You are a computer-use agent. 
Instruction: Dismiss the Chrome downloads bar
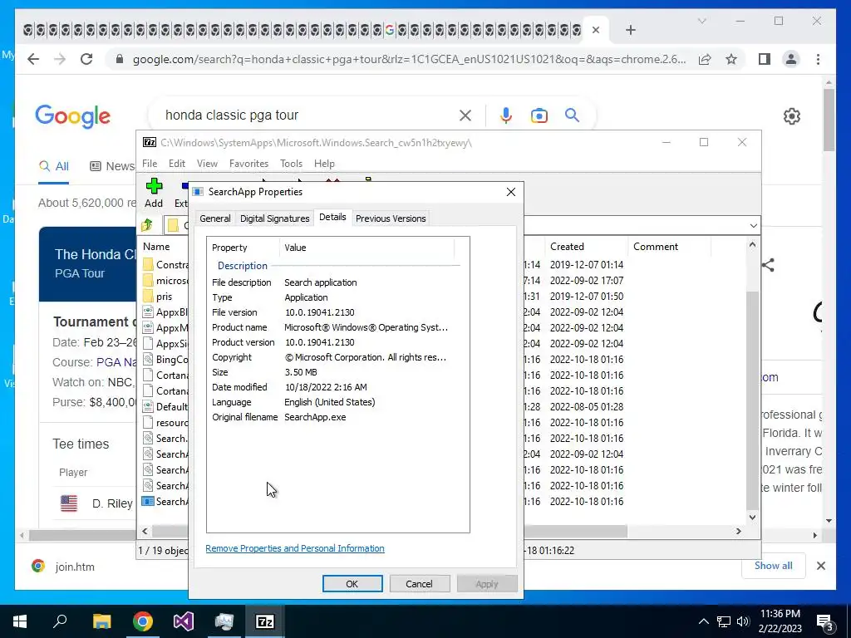click(820, 566)
